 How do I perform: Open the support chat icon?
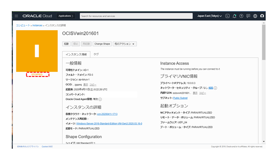(x=248, y=16)
